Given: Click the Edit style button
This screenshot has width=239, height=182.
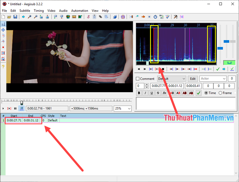Looking at the screenshot, I should point(193,79).
